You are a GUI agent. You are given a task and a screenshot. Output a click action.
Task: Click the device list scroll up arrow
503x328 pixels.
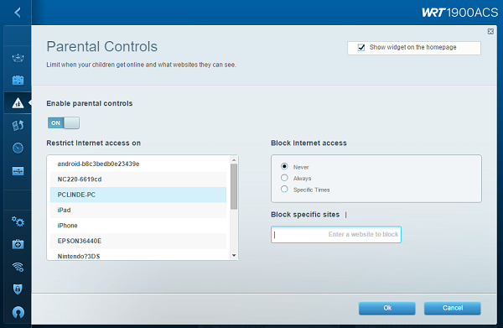(234, 160)
